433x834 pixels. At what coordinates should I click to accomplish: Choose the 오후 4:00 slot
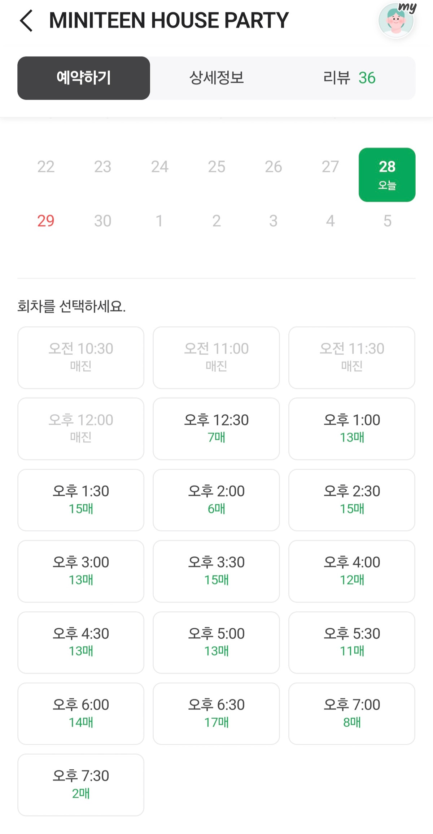[x=352, y=571]
